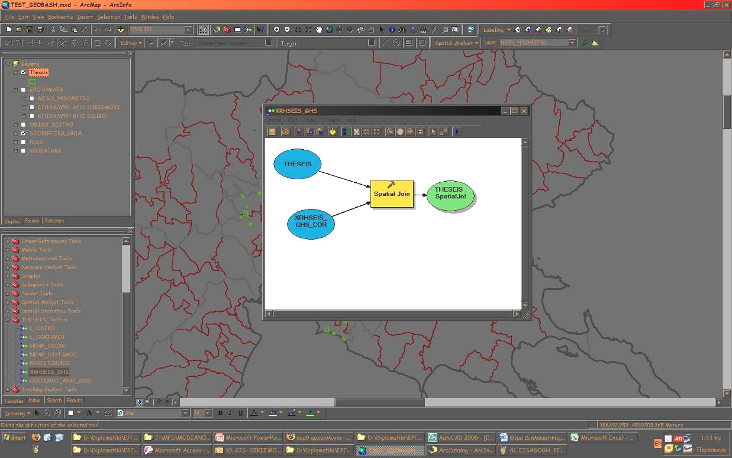Open the AutoCAD 2006 taskbar button
The image size is (732, 458).
coord(461,438)
